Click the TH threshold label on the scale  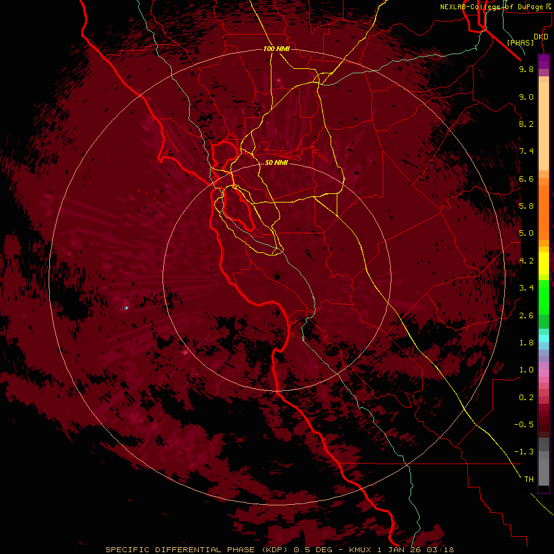[529, 480]
